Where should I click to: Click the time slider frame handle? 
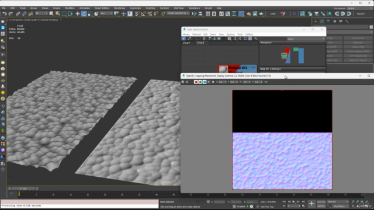[x=23, y=188]
